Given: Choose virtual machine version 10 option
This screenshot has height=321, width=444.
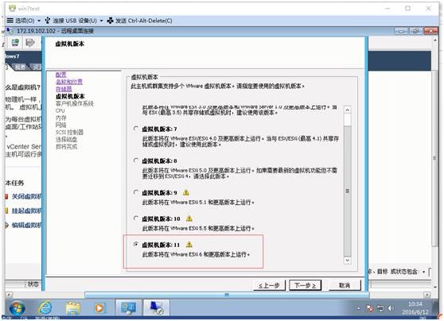Looking at the screenshot, I should [x=136, y=219].
